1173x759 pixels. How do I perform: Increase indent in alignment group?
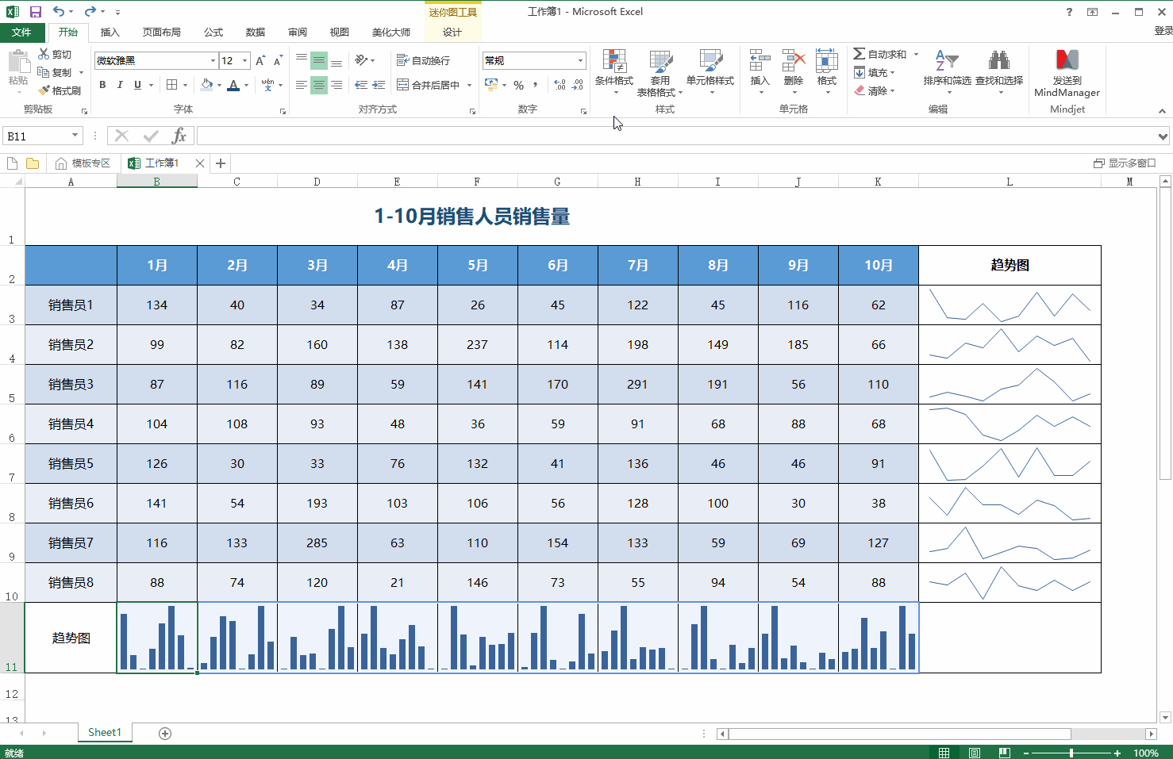[379, 85]
